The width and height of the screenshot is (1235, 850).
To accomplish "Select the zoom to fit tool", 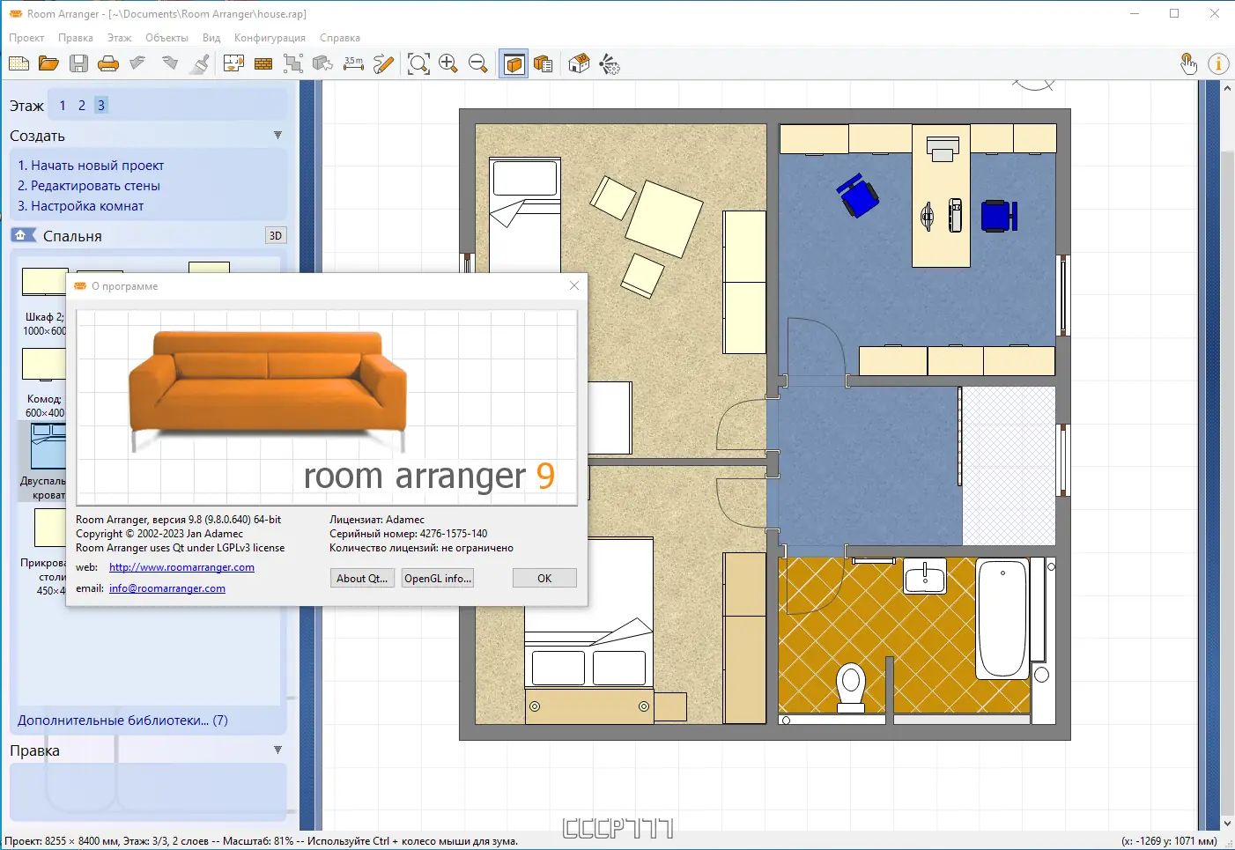I will [419, 63].
